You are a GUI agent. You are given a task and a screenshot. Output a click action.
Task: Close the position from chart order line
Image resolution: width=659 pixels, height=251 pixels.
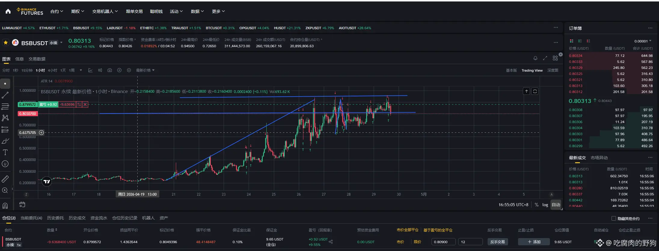85,104
